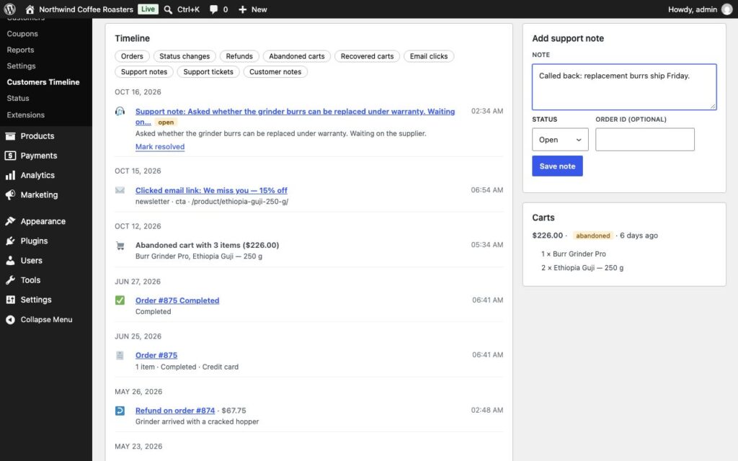Screen dimensions: 738x461
Task: Open the comments bubble icon in admin bar
Action: pyautogui.click(x=213, y=9)
